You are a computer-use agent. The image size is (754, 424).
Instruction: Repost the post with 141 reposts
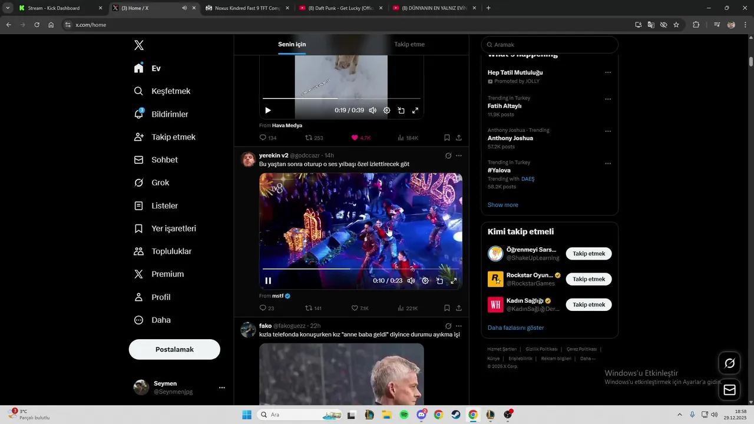pos(313,308)
